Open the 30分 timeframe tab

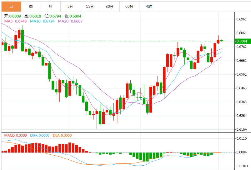tap(110, 7)
